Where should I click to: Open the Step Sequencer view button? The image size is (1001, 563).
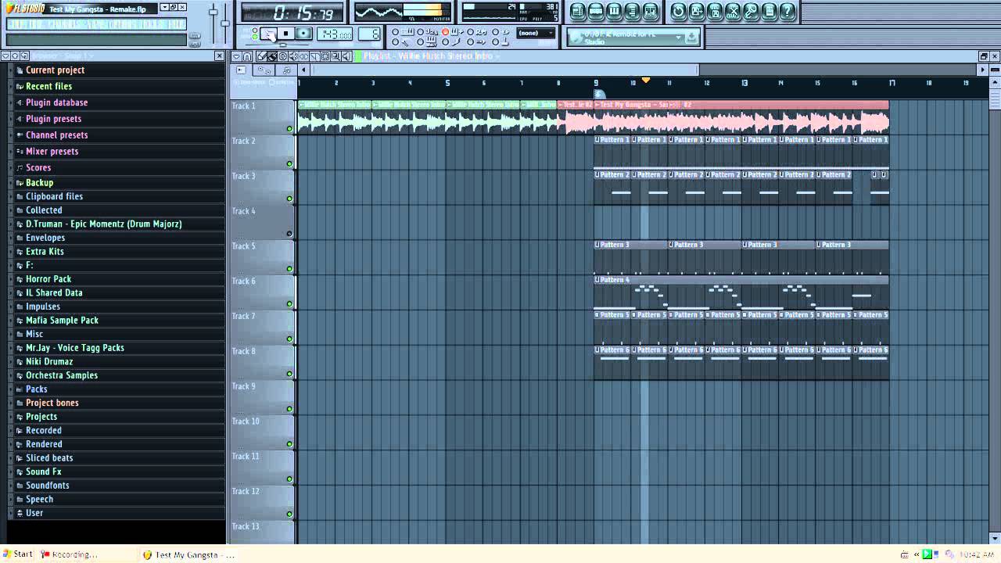point(596,11)
